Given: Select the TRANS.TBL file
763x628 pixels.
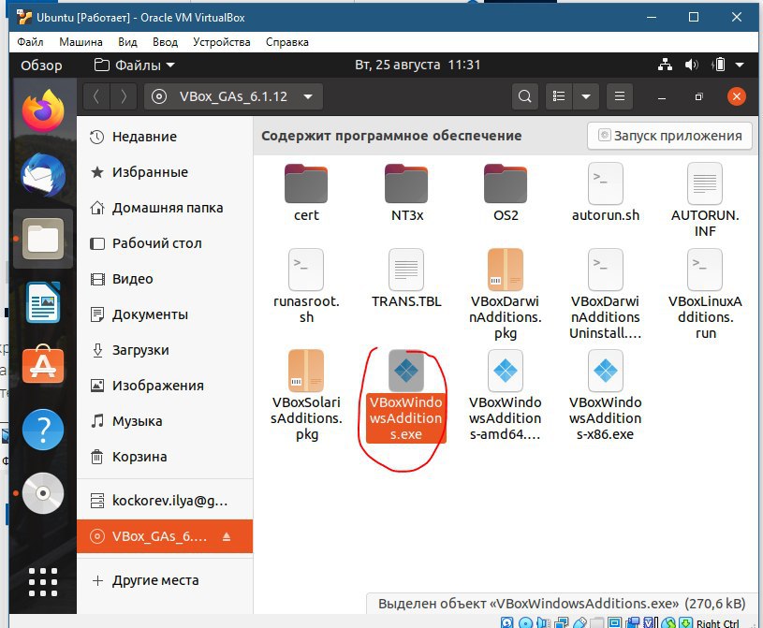Looking at the screenshot, I should pyautogui.click(x=406, y=279).
